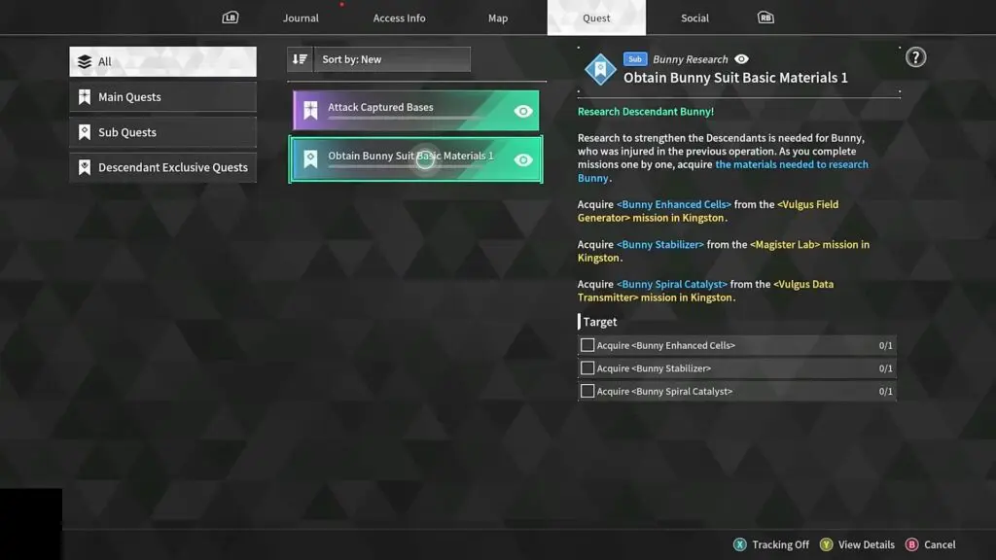Toggle tracking eye on Attack Captured Bases
This screenshot has height=560, width=996.
tap(523, 111)
